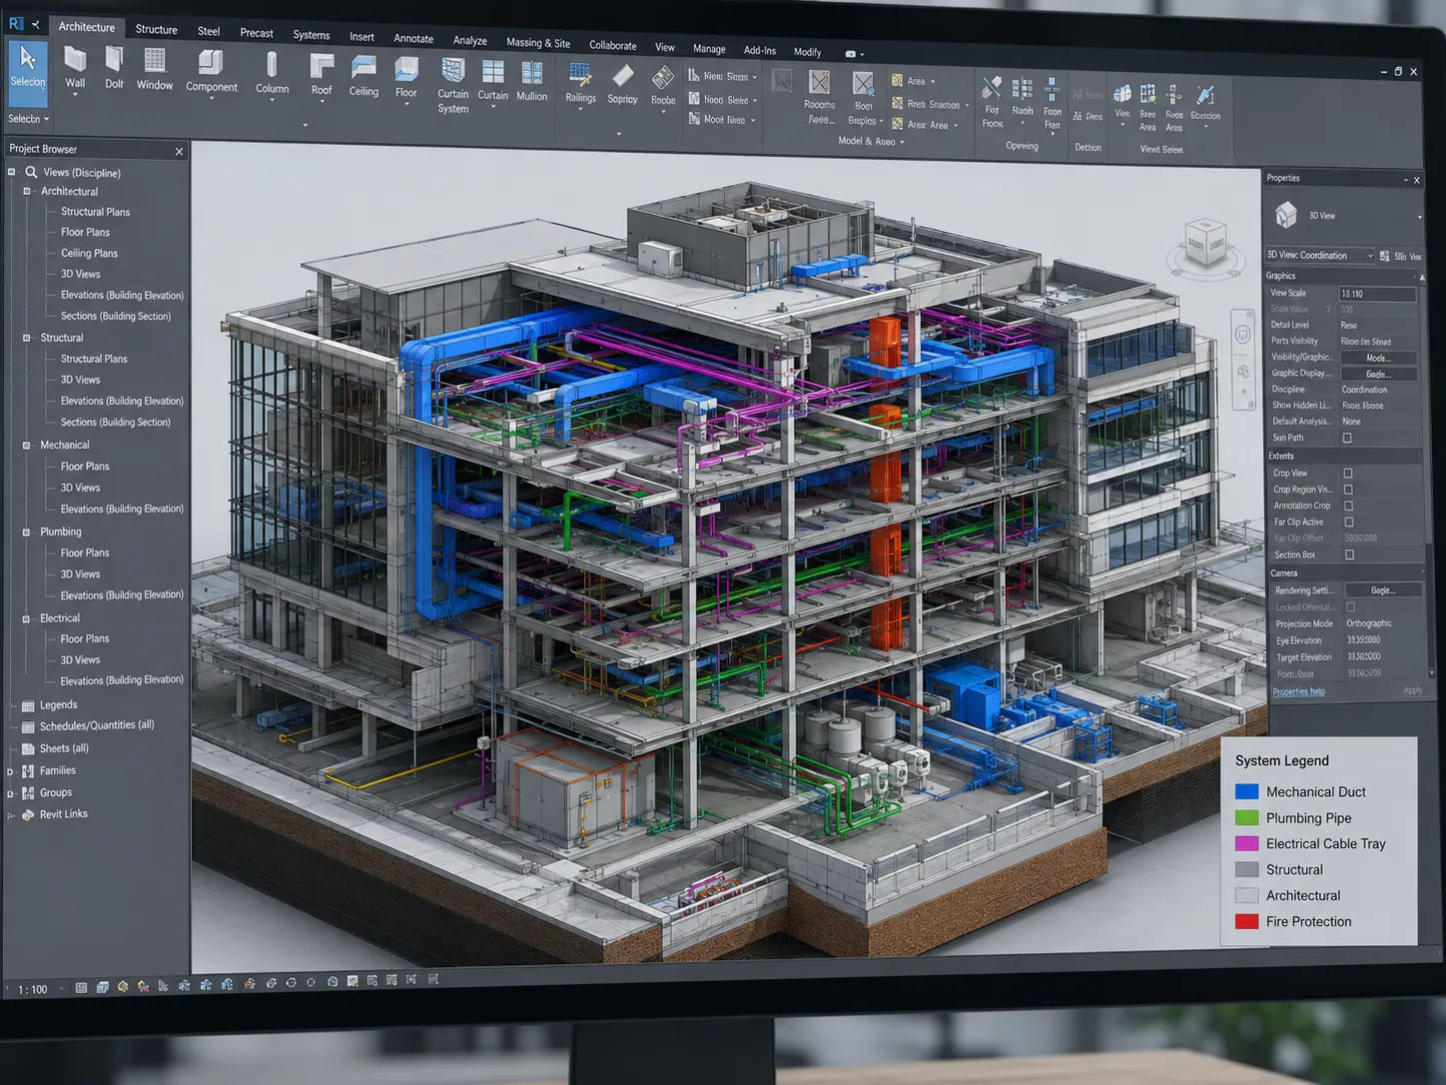Image resolution: width=1446 pixels, height=1085 pixels.
Task: Collapse the Plumbing discipline node
Action: [27, 533]
